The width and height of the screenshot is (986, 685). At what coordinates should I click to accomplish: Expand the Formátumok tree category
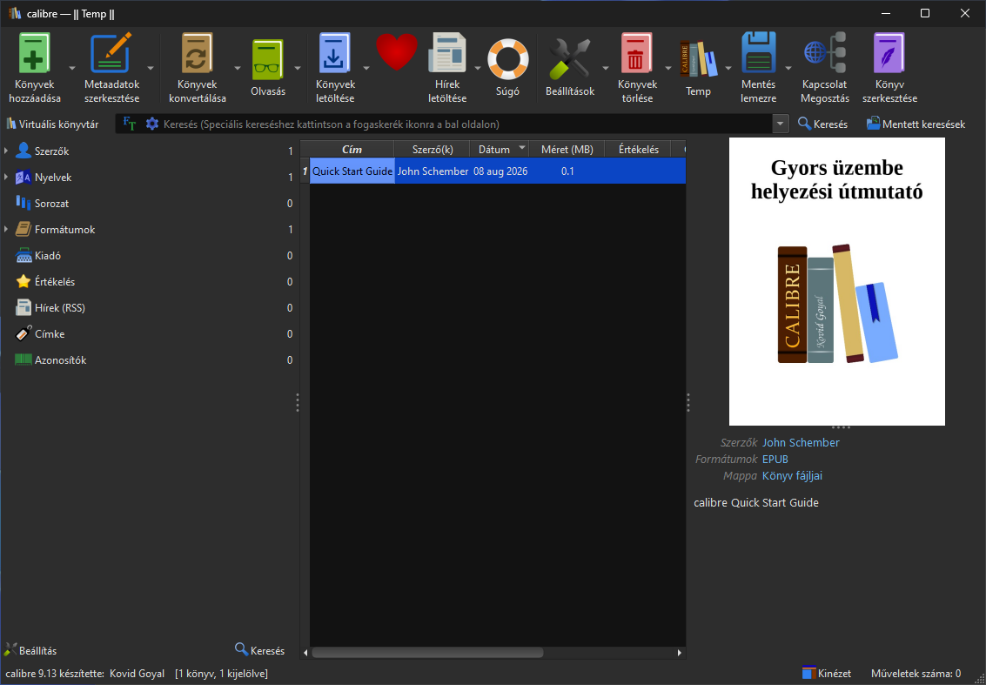click(6, 230)
